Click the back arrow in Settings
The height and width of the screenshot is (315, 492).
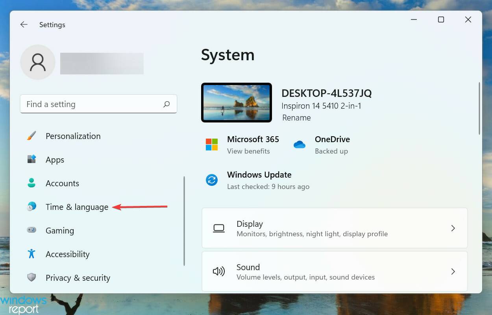click(x=24, y=24)
